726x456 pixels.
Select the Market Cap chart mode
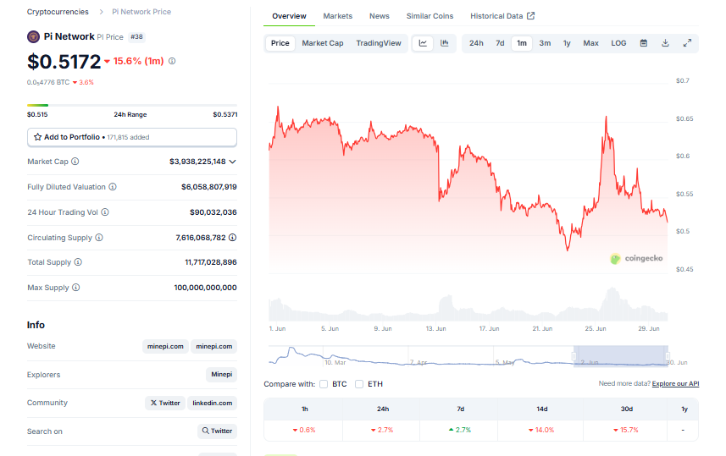(323, 43)
